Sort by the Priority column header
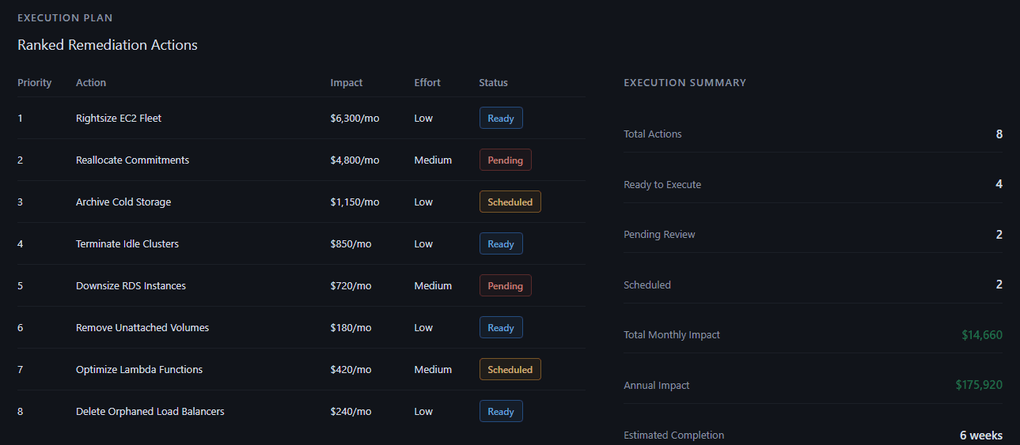The image size is (1020, 445). point(35,83)
